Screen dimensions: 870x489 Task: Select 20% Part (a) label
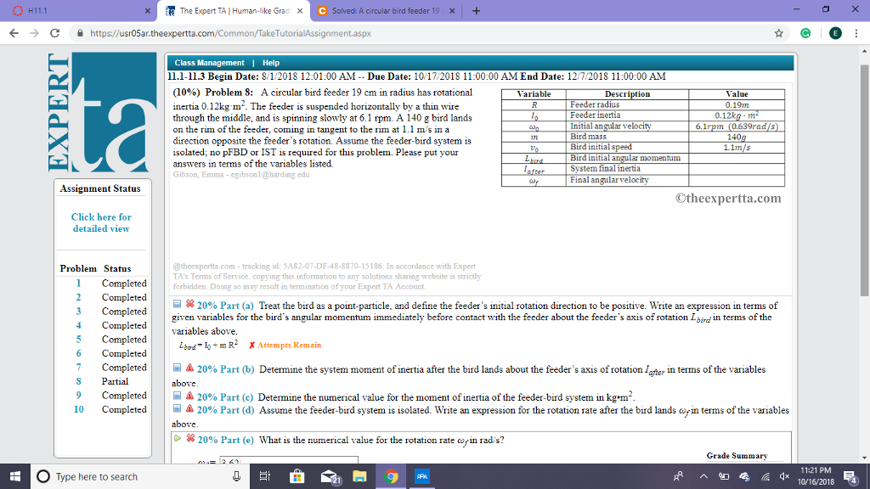coord(225,306)
